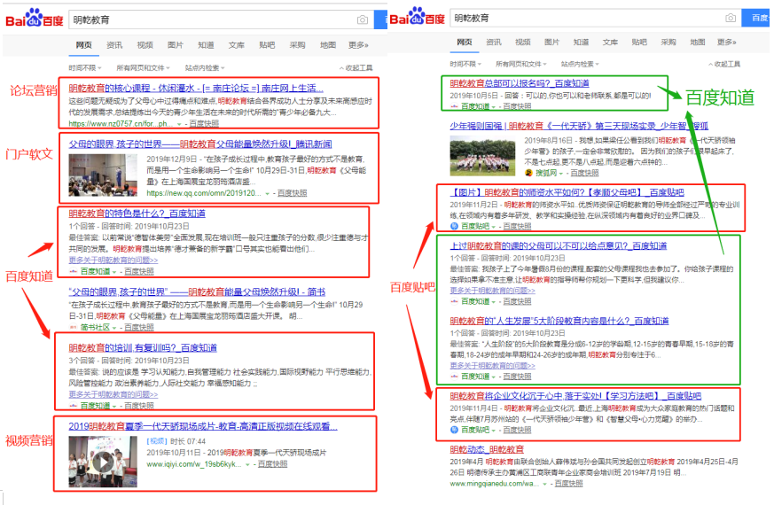Select 资讯 tab in the right page
774x505 pixels.
pyautogui.click(x=494, y=42)
